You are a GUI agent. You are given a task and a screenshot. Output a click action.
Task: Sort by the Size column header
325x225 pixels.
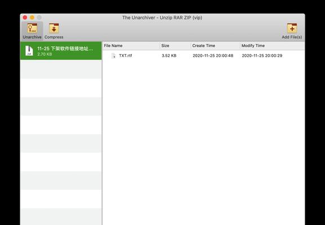[x=175, y=46]
